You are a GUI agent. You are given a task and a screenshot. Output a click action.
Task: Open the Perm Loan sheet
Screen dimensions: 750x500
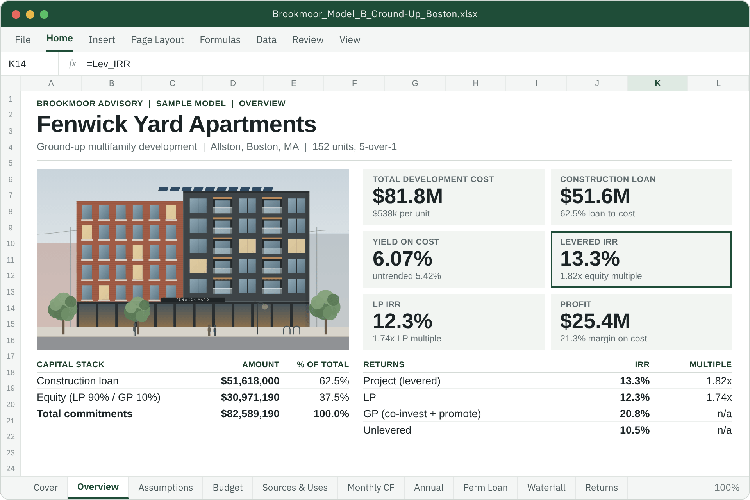486,487
